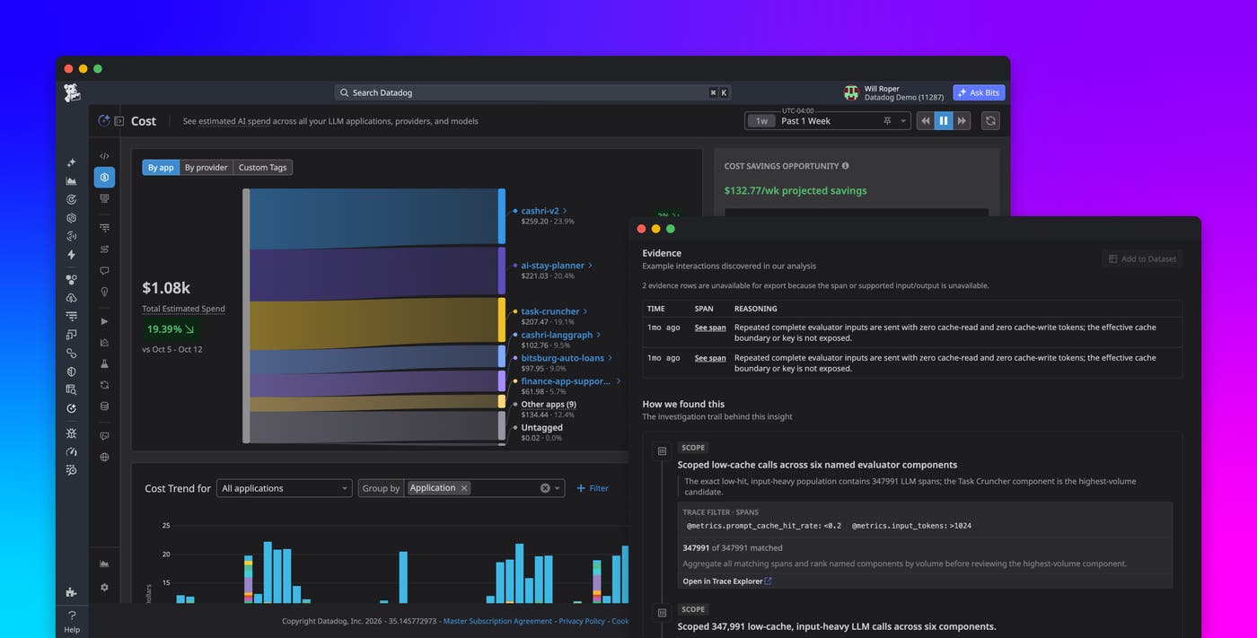Expand the cashri-v2 app chevron
Screen dimensions: 1257x638
(x=565, y=211)
